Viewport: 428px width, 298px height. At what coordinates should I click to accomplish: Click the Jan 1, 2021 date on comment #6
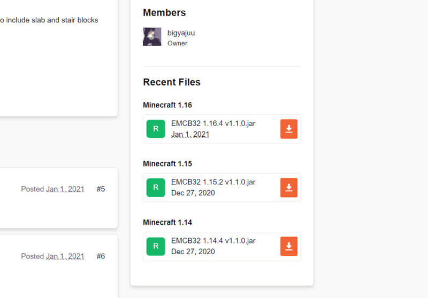pyautogui.click(x=65, y=256)
